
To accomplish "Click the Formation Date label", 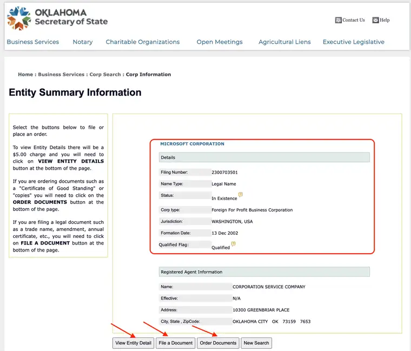I will 176,233.
